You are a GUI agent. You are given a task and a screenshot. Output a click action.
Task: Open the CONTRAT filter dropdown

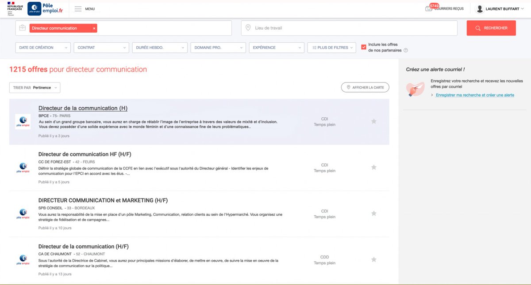point(101,48)
